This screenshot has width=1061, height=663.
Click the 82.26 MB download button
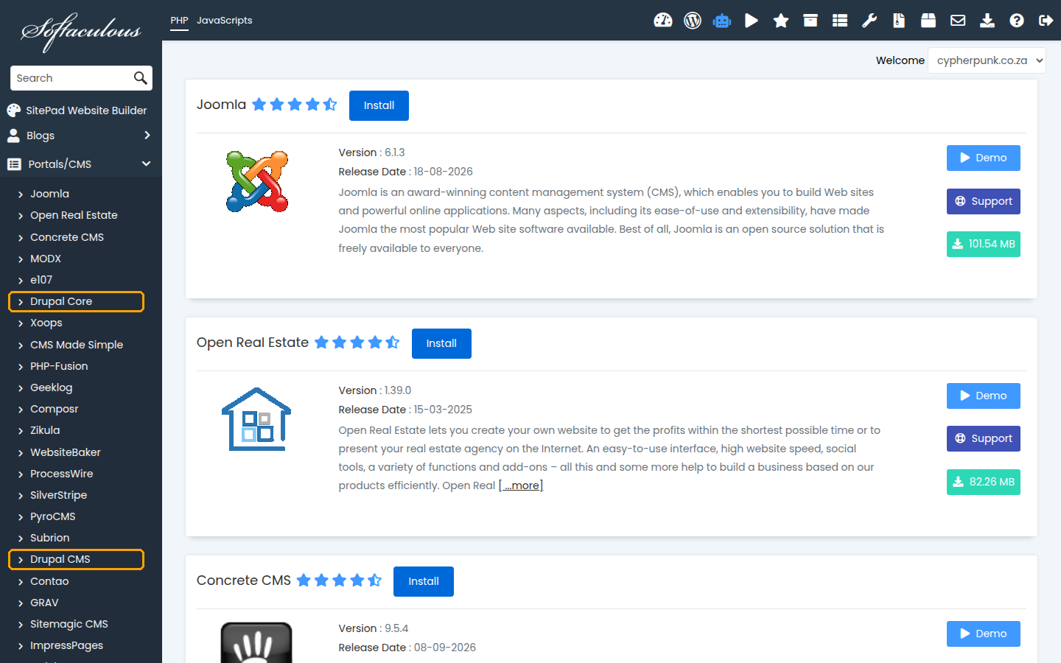point(984,482)
